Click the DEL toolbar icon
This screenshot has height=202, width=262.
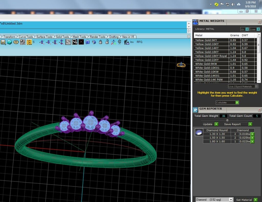(29, 42)
